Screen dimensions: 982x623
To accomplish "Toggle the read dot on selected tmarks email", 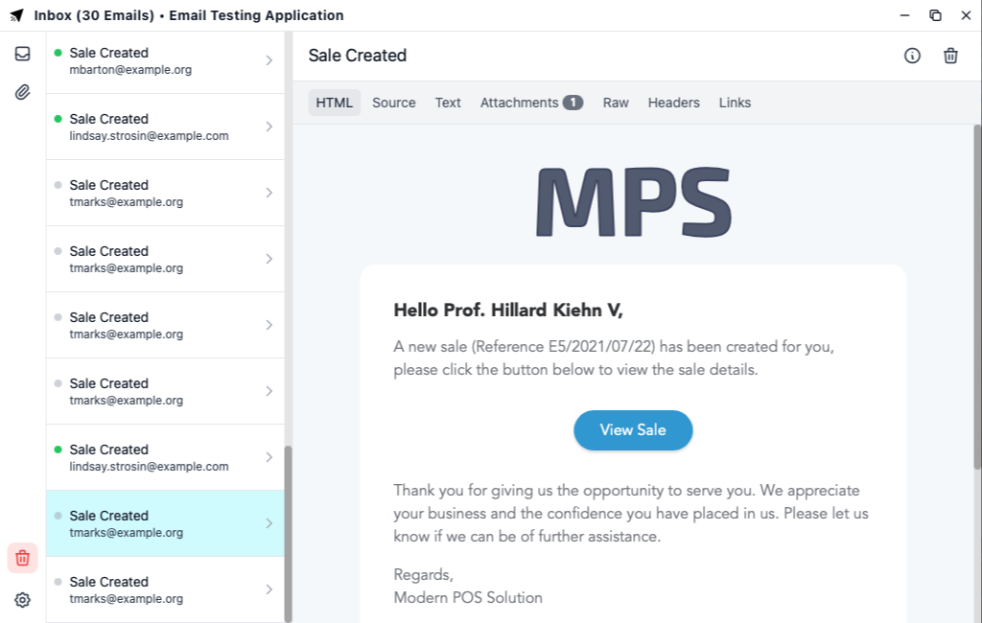I will pyautogui.click(x=58, y=516).
